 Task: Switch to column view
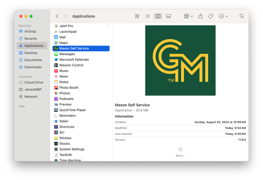[158, 16]
